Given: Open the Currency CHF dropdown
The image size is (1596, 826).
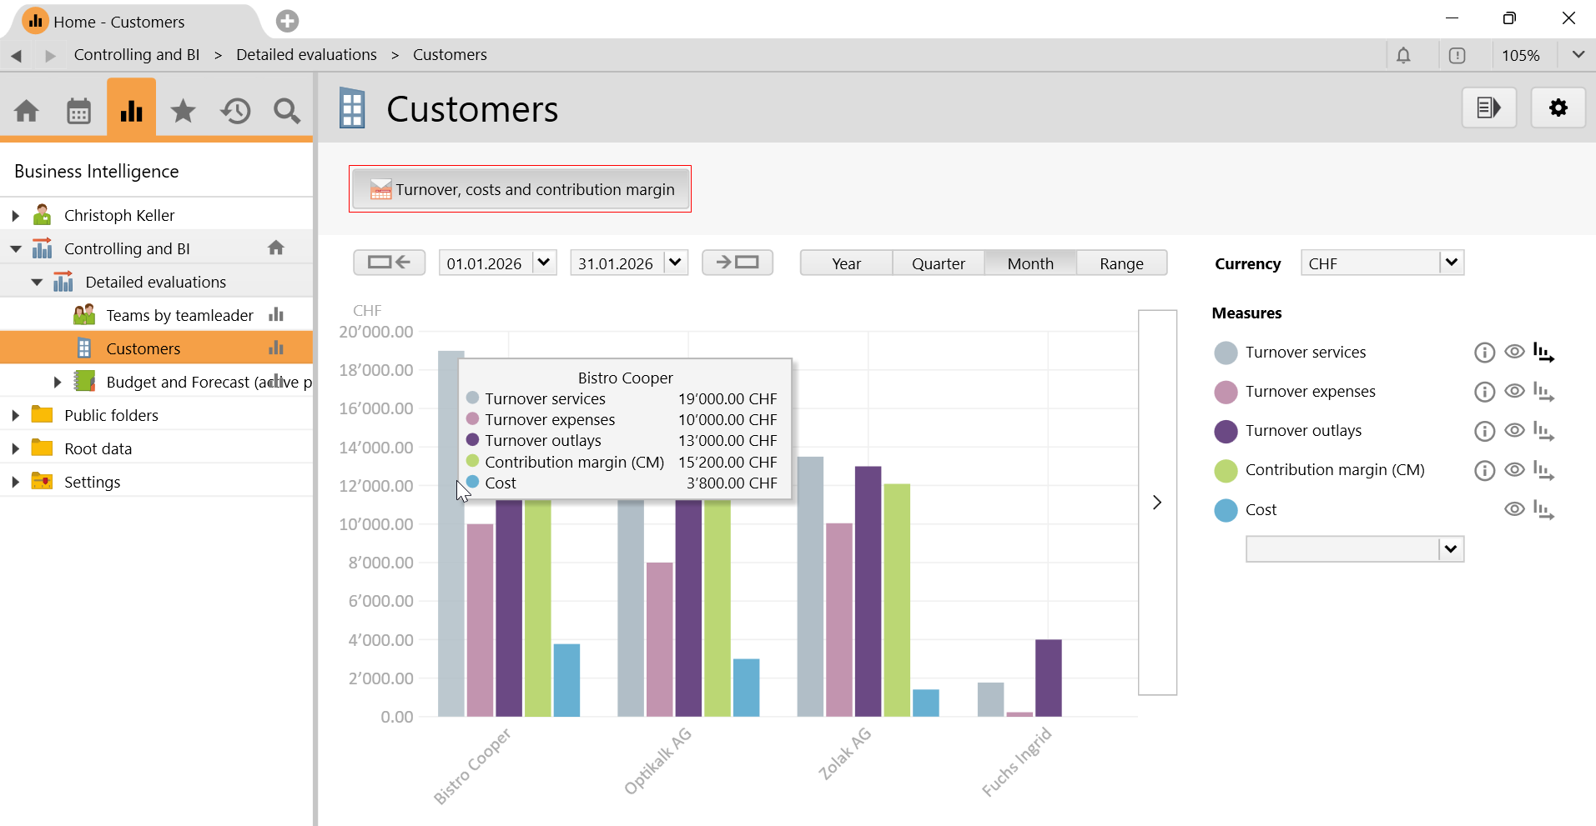Looking at the screenshot, I should point(1451,263).
